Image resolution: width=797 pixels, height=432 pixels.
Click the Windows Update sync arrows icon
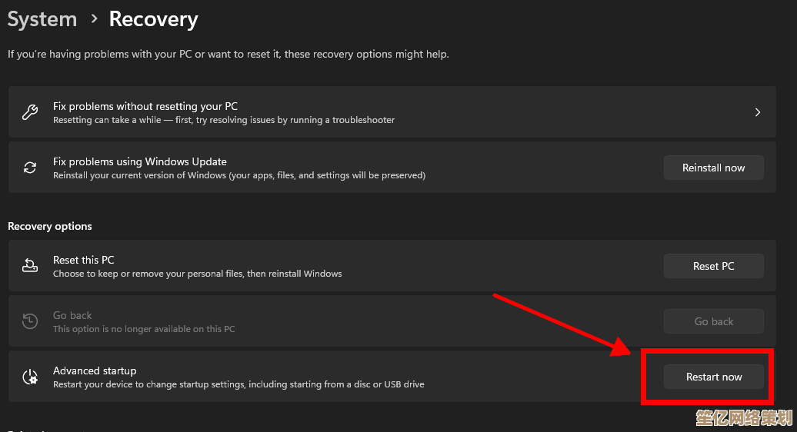[x=30, y=168]
